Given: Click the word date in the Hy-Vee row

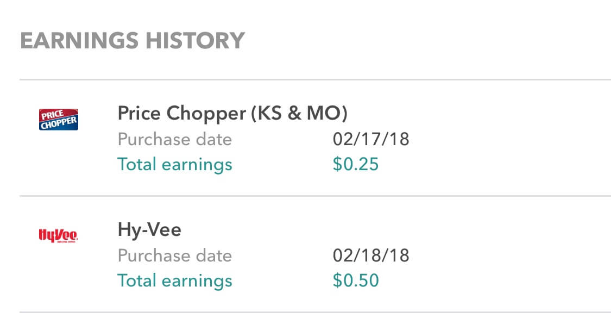Looking at the screenshot, I should (x=214, y=256).
